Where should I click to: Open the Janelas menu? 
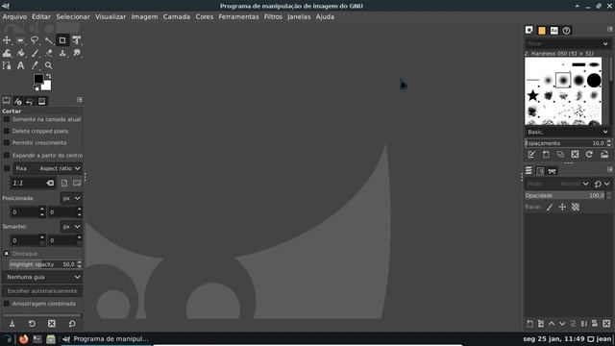pyautogui.click(x=299, y=17)
